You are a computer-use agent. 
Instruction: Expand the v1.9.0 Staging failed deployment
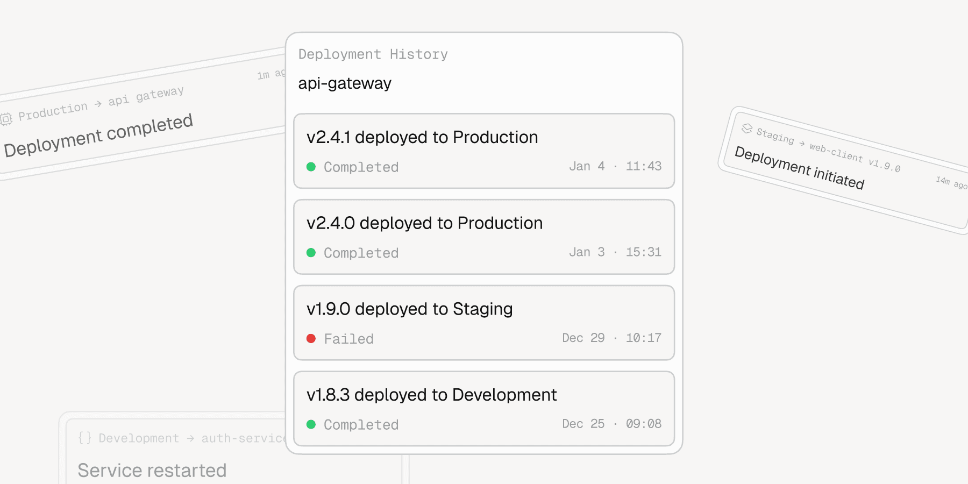[x=483, y=322]
